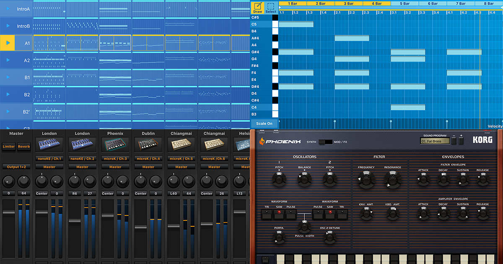Click the C5 note in bar 1
503x264 pixels.
coord(296,24)
